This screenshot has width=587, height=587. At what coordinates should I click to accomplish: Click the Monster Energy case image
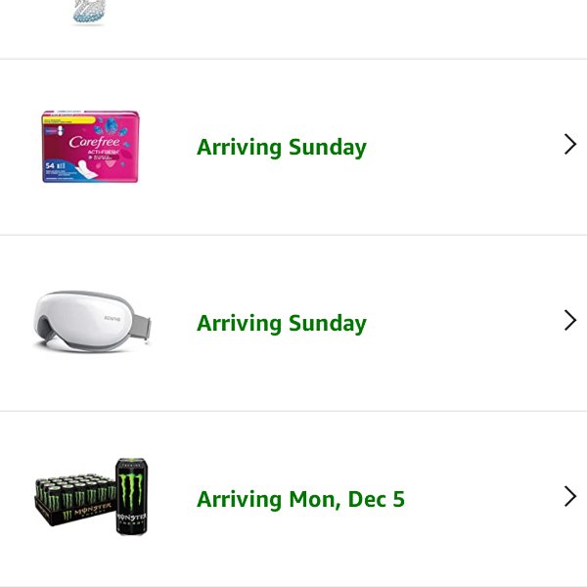(x=91, y=496)
